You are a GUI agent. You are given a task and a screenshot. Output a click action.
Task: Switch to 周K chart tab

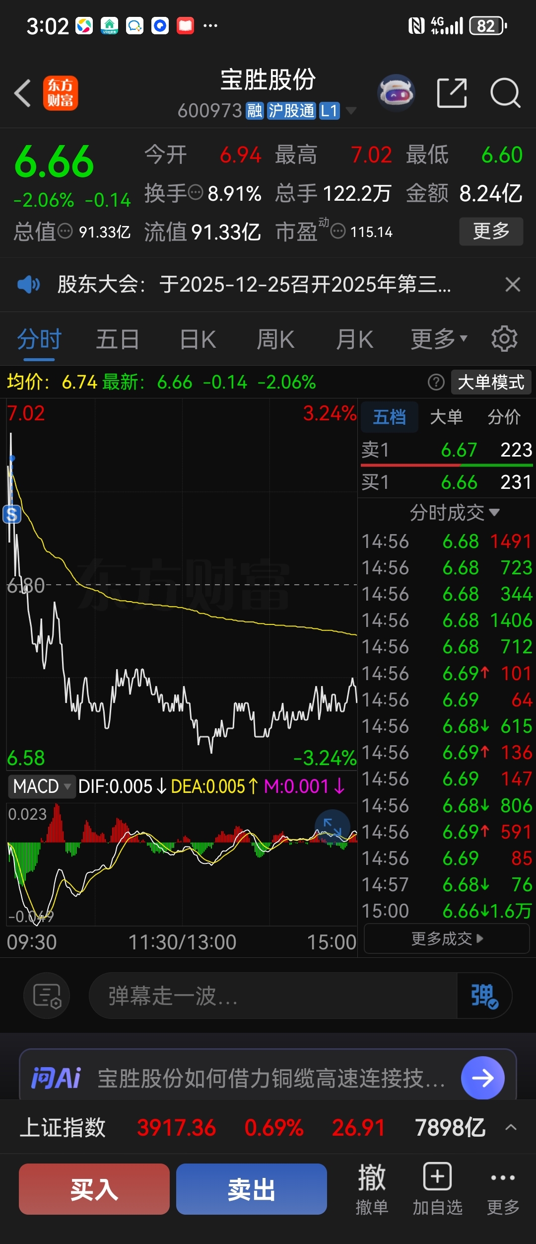(x=275, y=340)
